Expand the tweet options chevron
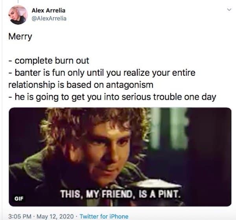 (x=229, y=9)
